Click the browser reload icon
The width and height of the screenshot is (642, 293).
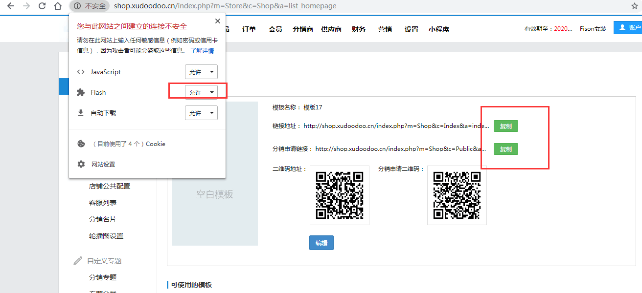tap(42, 6)
